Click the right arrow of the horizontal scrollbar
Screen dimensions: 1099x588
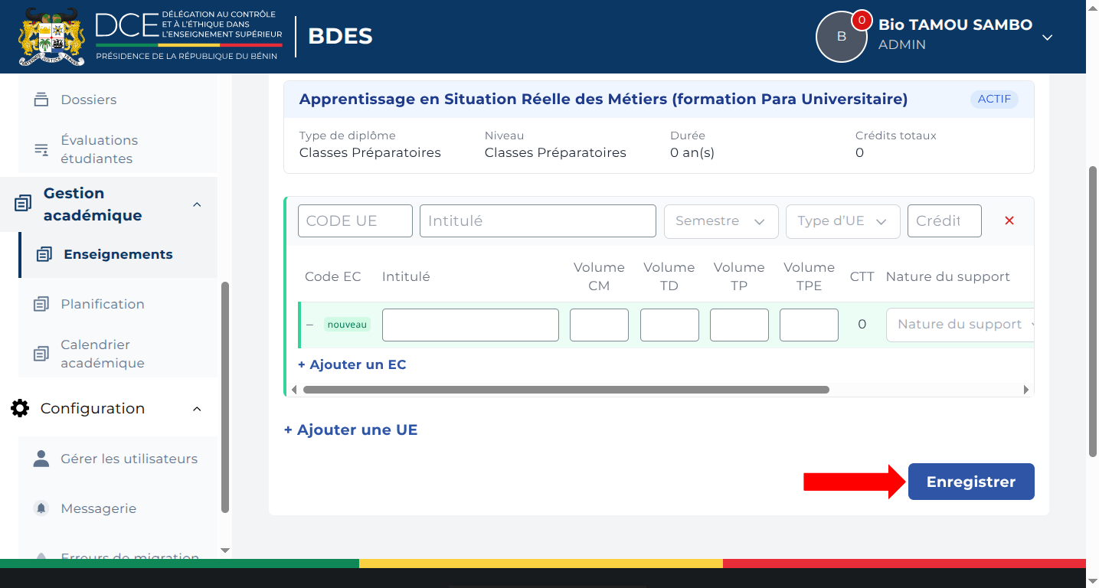[1026, 390]
